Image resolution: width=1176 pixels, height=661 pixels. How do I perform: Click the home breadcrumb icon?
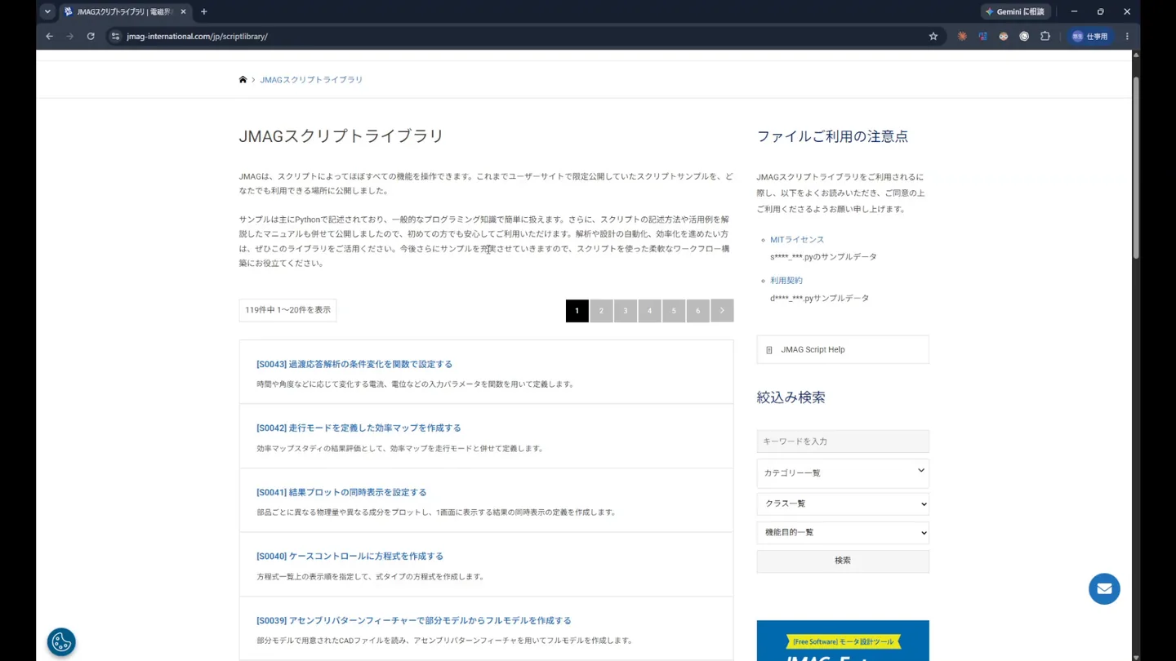coord(243,80)
